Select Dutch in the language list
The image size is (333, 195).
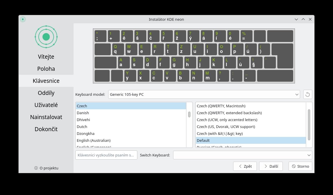[131, 127]
